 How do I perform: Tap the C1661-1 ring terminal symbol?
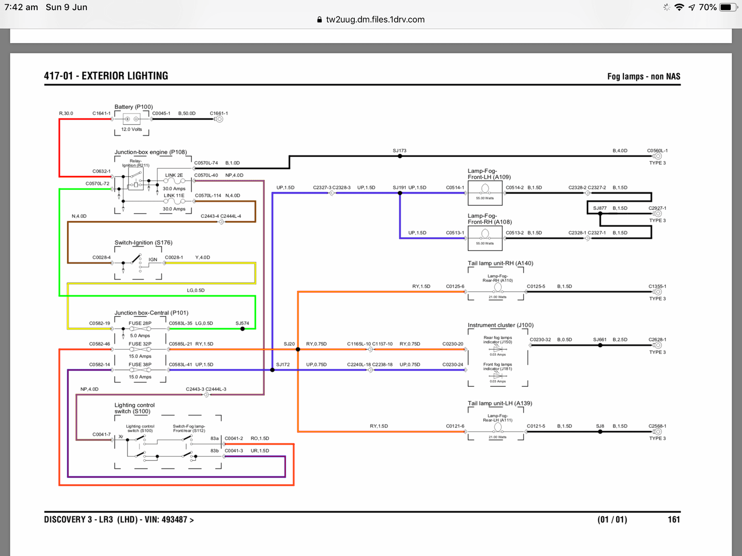[219, 119]
